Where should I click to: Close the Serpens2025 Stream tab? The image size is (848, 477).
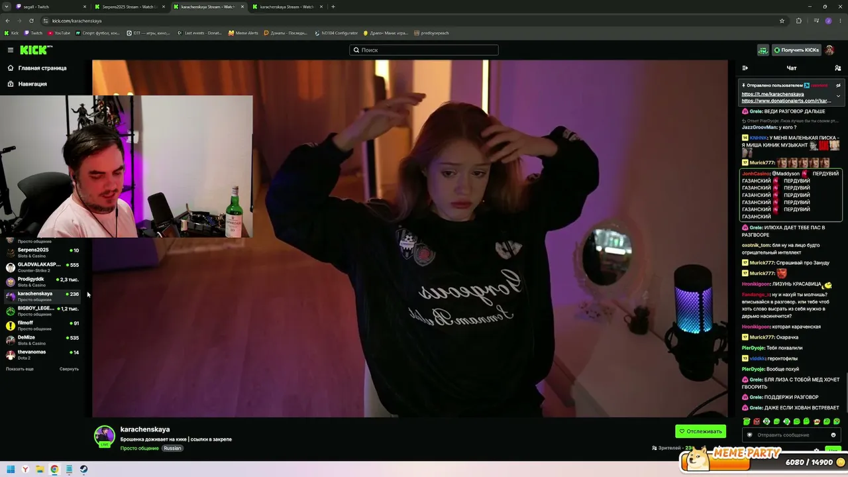point(162,7)
